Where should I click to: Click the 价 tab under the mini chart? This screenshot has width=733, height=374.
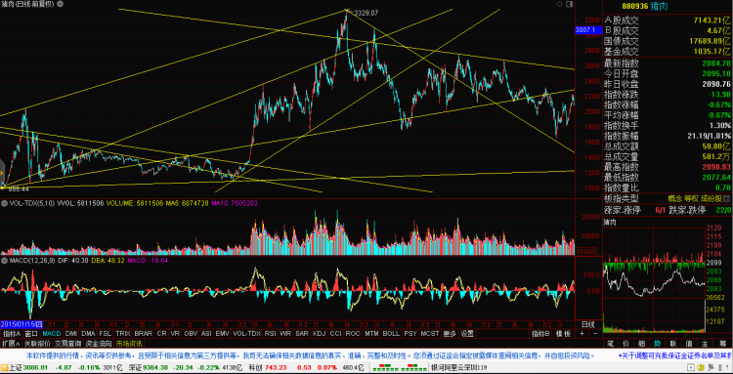(625, 344)
